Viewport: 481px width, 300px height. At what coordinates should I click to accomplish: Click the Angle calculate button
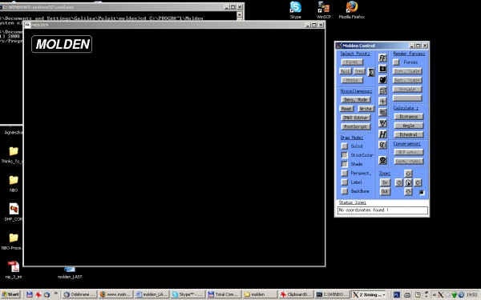click(x=409, y=126)
